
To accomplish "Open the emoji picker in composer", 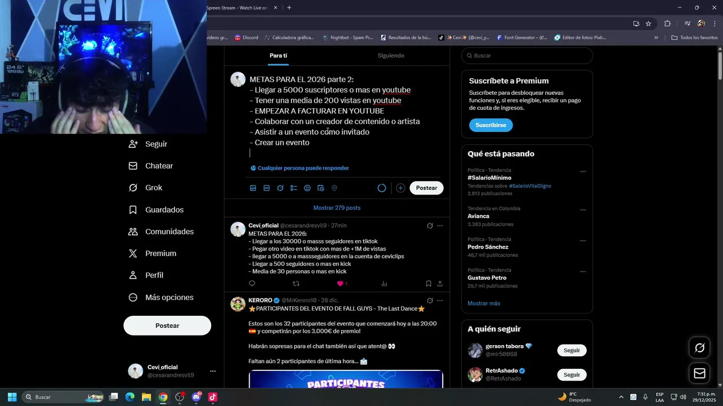I will (307, 188).
